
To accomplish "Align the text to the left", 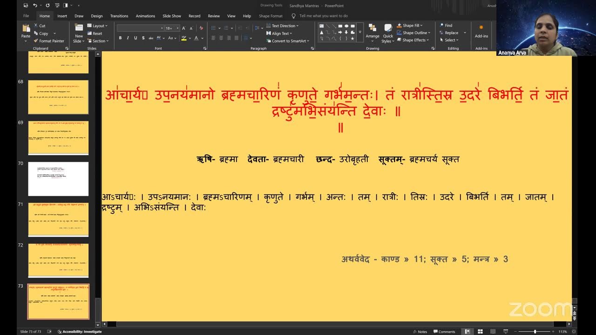I will [213, 38].
